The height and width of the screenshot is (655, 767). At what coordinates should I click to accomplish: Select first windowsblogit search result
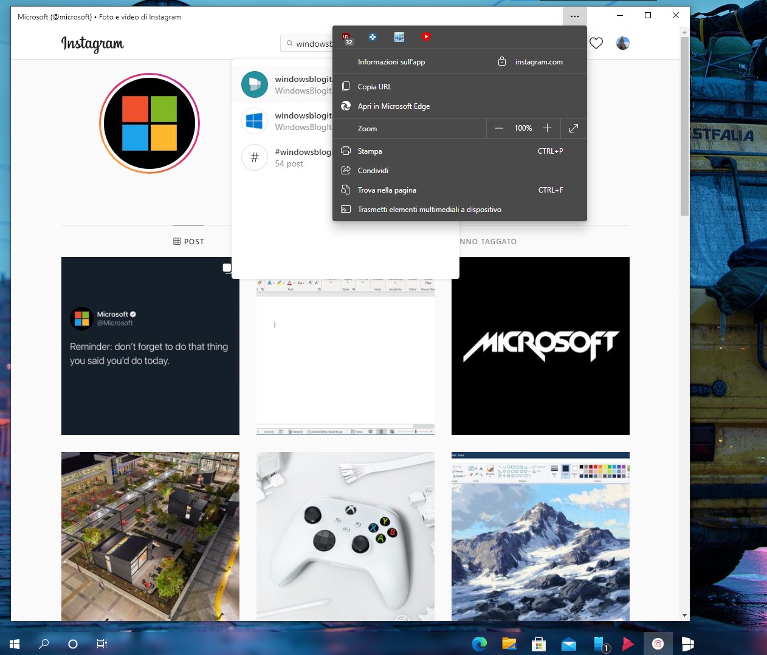(283, 84)
